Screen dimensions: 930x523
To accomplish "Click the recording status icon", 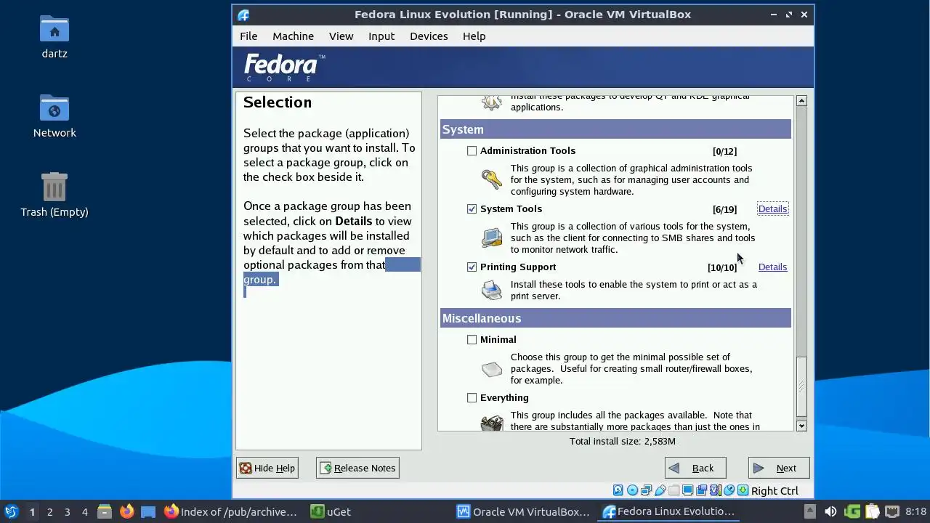I will point(701,490).
